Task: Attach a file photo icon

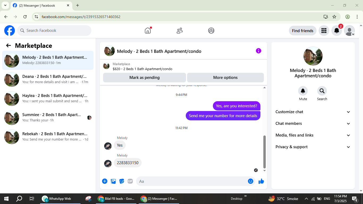Action: click(x=113, y=181)
